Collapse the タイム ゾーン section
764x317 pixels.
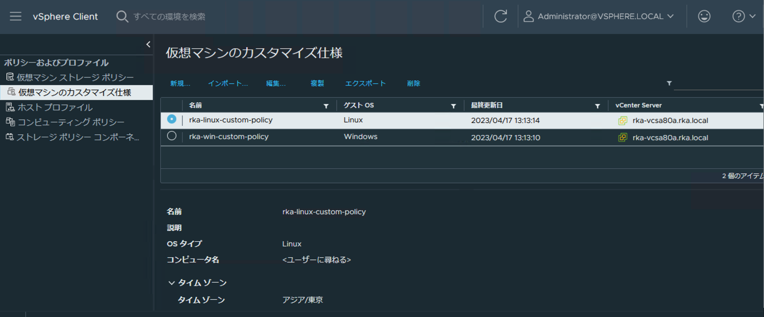pos(172,283)
